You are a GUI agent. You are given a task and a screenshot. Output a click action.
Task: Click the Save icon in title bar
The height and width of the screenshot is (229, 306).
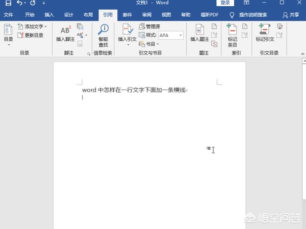8,4
